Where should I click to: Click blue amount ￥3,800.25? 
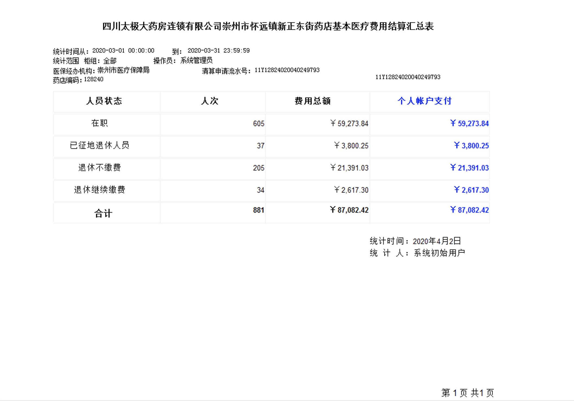point(471,146)
